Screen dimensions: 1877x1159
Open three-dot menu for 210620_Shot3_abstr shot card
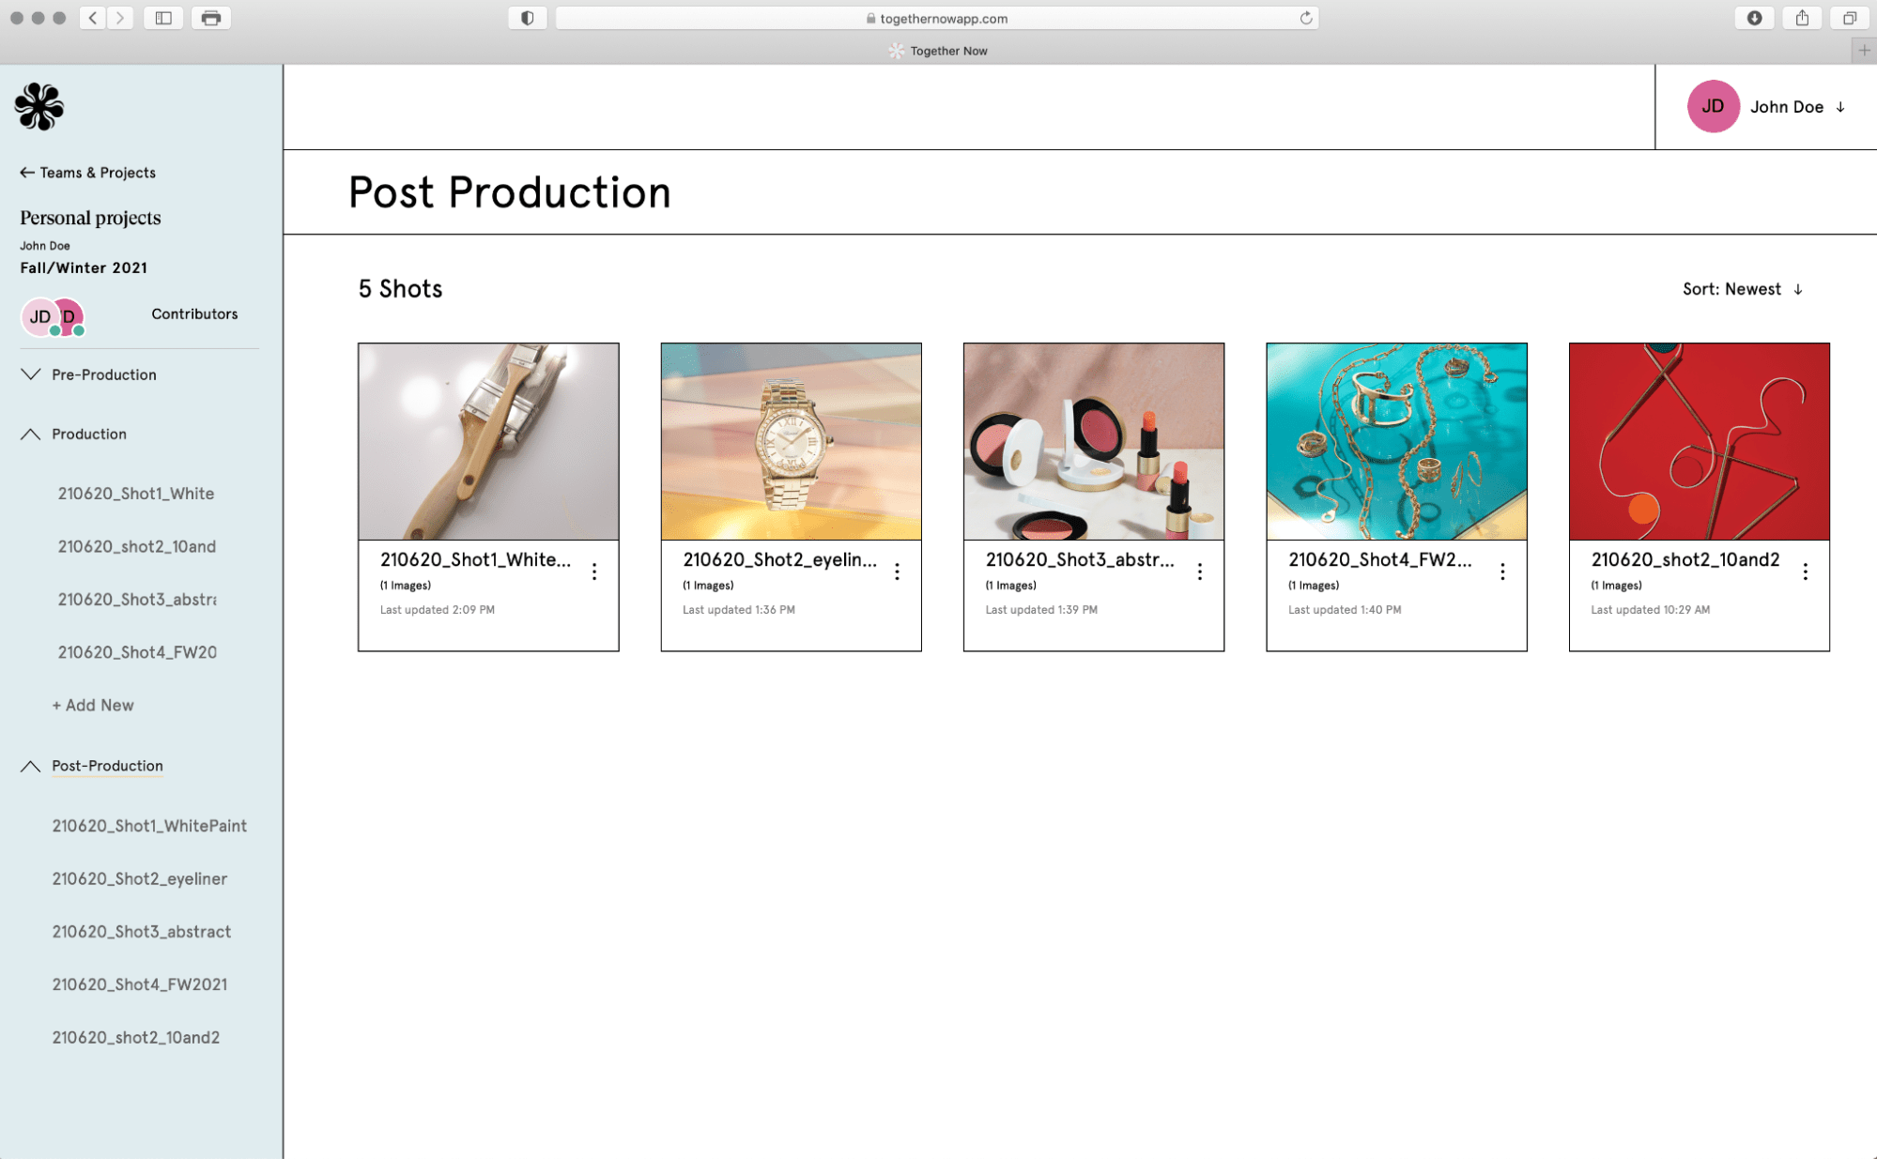coord(1199,572)
